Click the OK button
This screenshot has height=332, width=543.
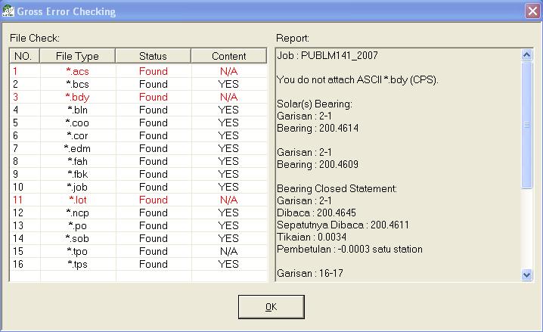pos(271,307)
